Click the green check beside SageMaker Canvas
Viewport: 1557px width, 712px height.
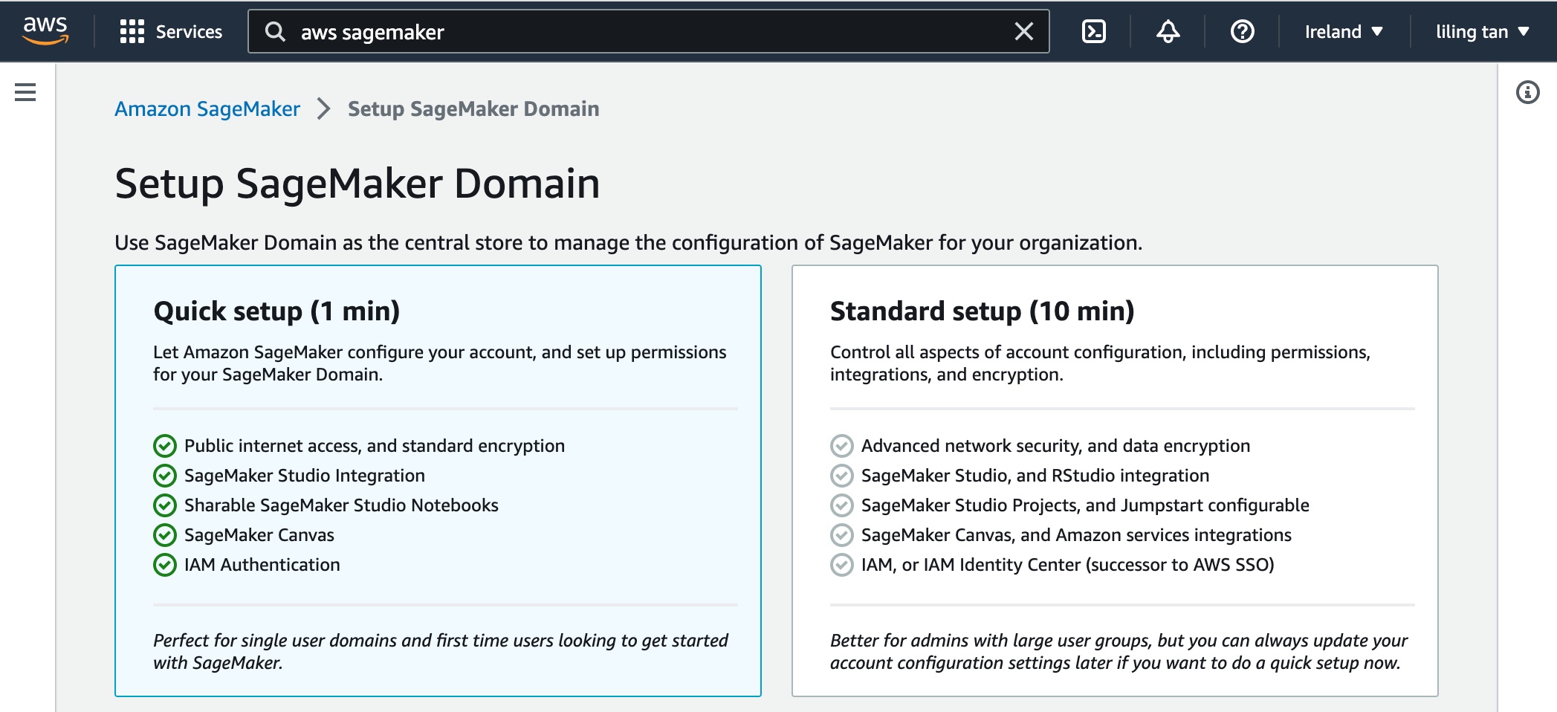(x=164, y=535)
